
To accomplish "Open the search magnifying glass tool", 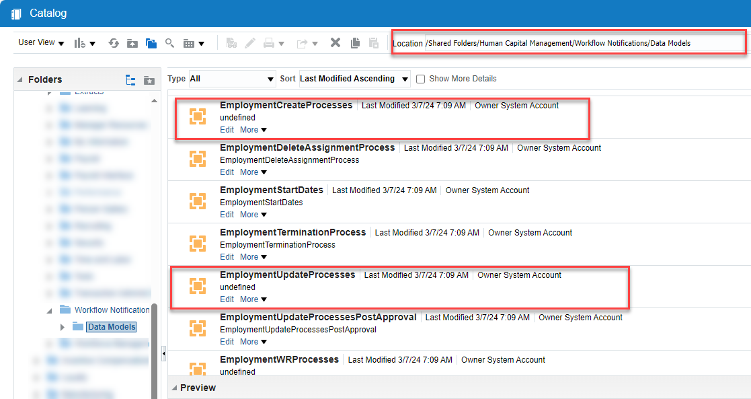I will [x=169, y=42].
